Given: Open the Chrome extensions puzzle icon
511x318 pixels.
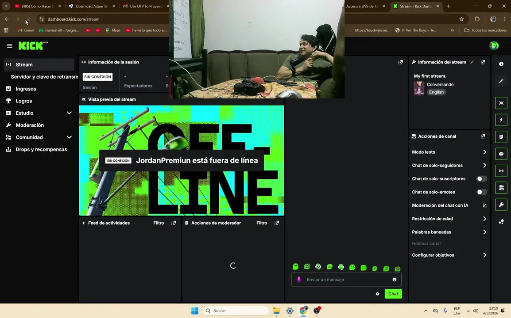Looking at the screenshot, I should pyautogui.click(x=477, y=19).
